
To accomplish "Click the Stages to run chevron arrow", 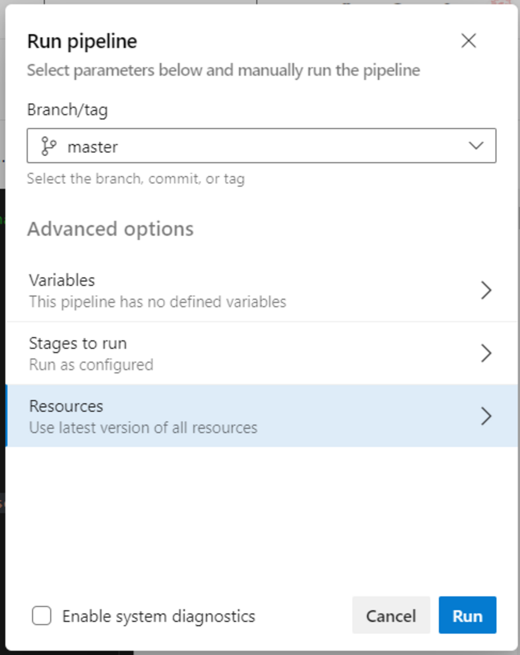I will click(486, 353).
